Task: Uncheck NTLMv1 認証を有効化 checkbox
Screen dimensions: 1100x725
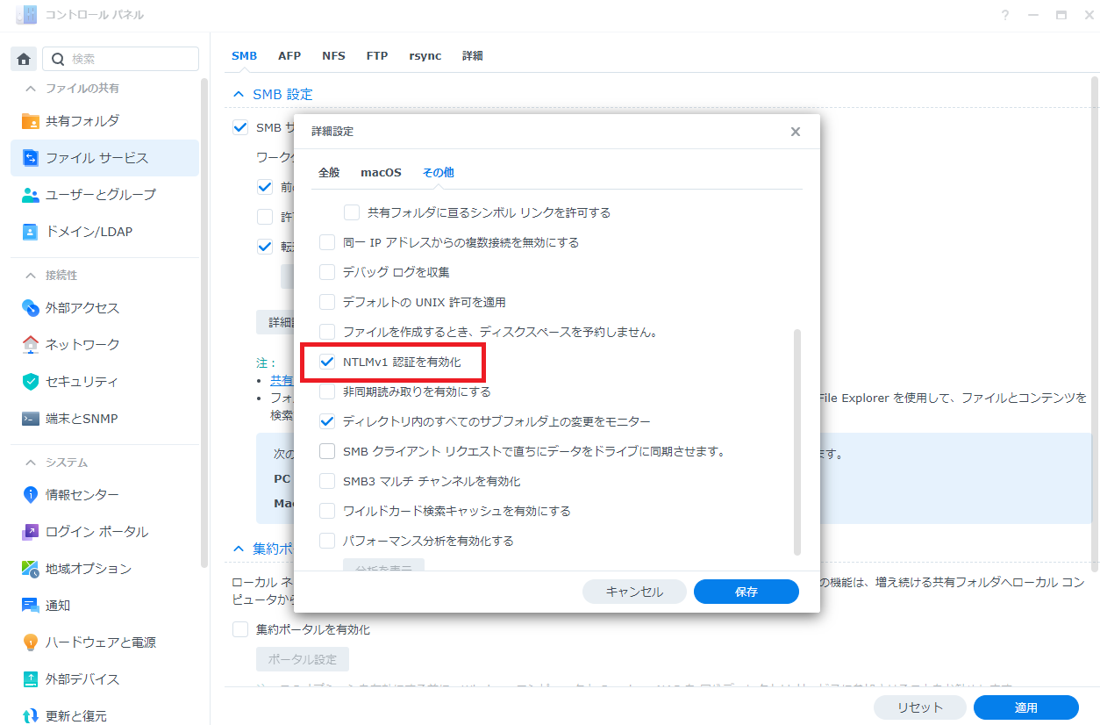Action: pos(327,362)
